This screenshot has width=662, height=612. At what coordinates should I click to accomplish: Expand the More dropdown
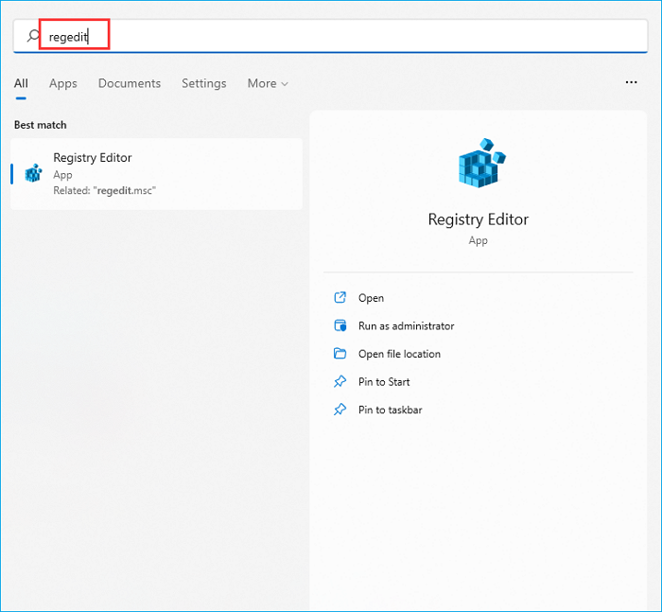268,83
